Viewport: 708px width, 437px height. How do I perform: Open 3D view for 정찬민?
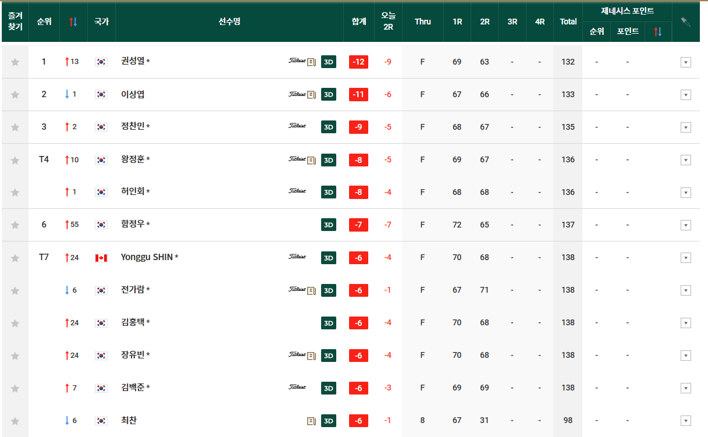(329, 127)
